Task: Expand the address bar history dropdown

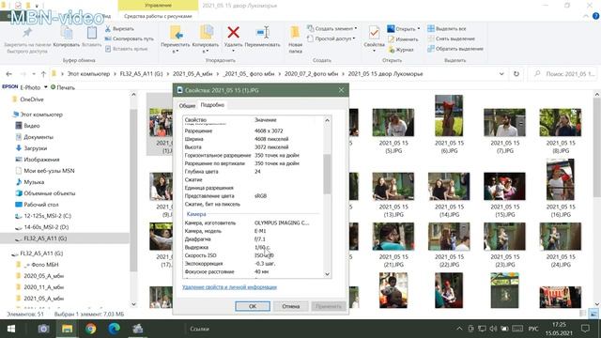Action: pos(501,73)
